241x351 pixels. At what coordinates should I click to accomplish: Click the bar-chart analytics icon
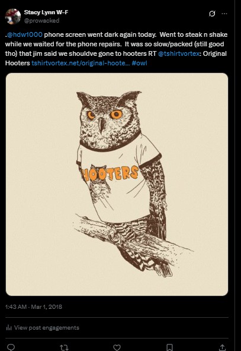click(x=9, y=328)
